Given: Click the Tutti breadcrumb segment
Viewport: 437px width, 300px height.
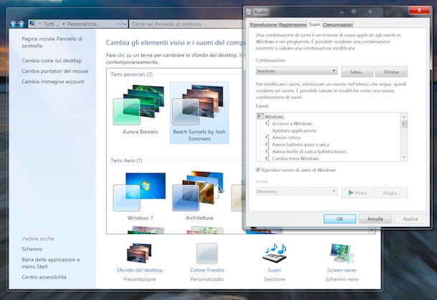Looking at the screenshot, I should (52, 24).
